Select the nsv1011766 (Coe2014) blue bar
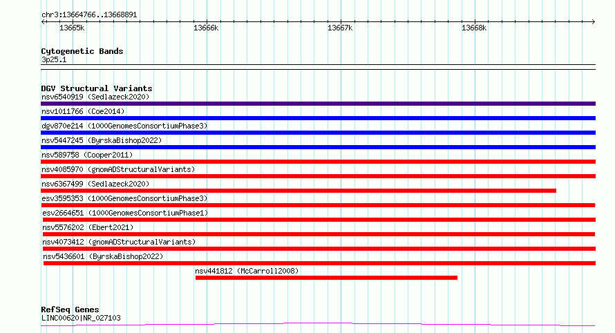The height and width of the screenshot is (333, 615). click(318, 118)
